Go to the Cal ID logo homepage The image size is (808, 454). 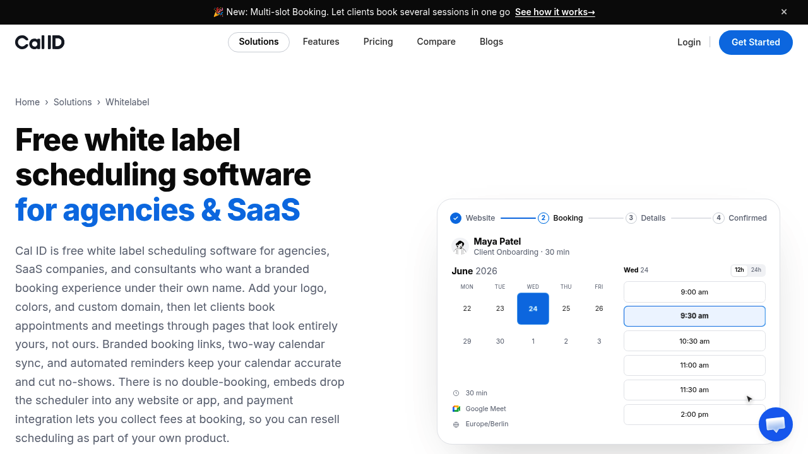click(x=40, y=42)
